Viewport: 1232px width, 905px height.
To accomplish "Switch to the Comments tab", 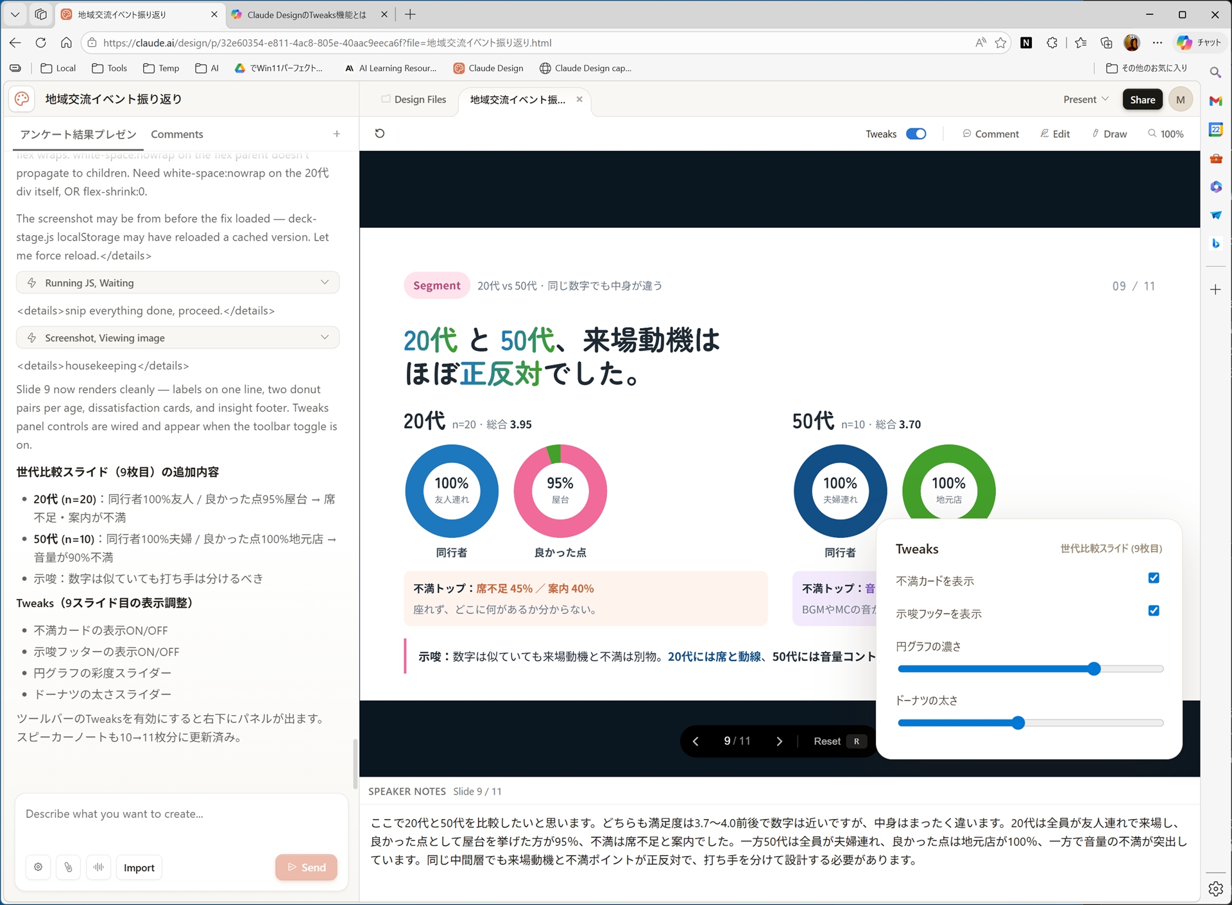I will [177, 134].
